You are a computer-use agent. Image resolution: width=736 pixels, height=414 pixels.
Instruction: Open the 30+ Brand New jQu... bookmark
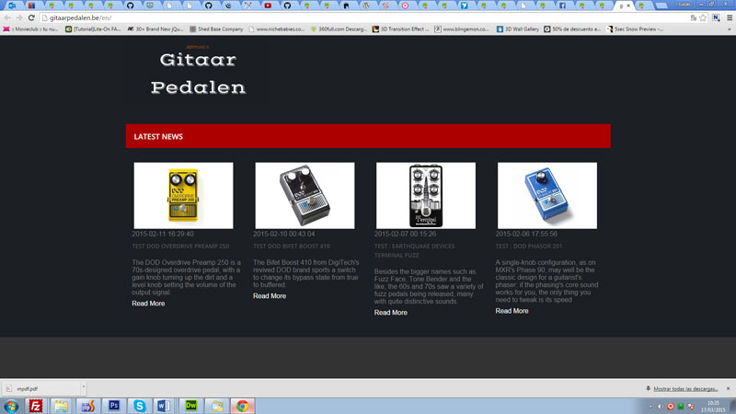coord(155,29)
